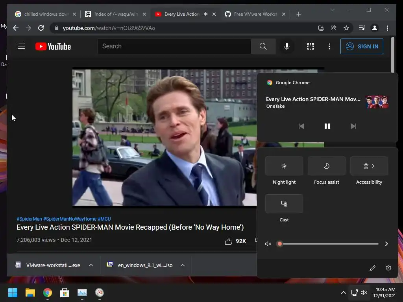Viewport: 403px width, 302px height.
Task: Switch to Index of /~waqu tab
Action: (x=116, y=14)
